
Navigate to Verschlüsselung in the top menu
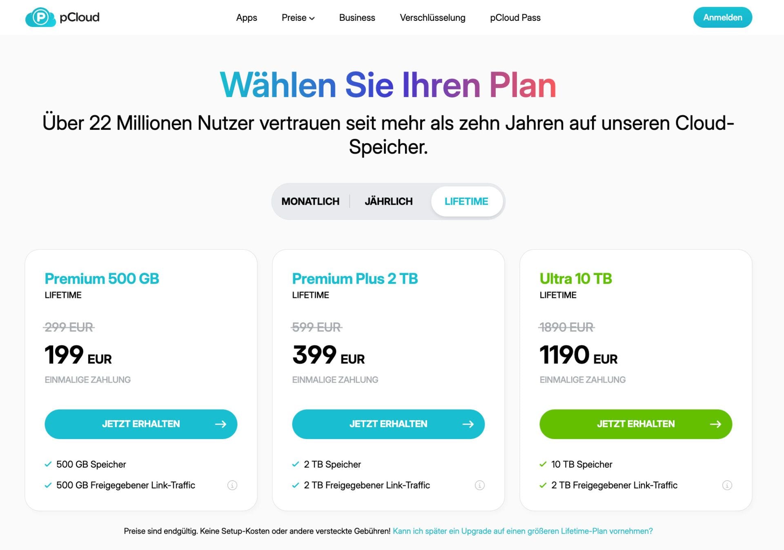432,18
